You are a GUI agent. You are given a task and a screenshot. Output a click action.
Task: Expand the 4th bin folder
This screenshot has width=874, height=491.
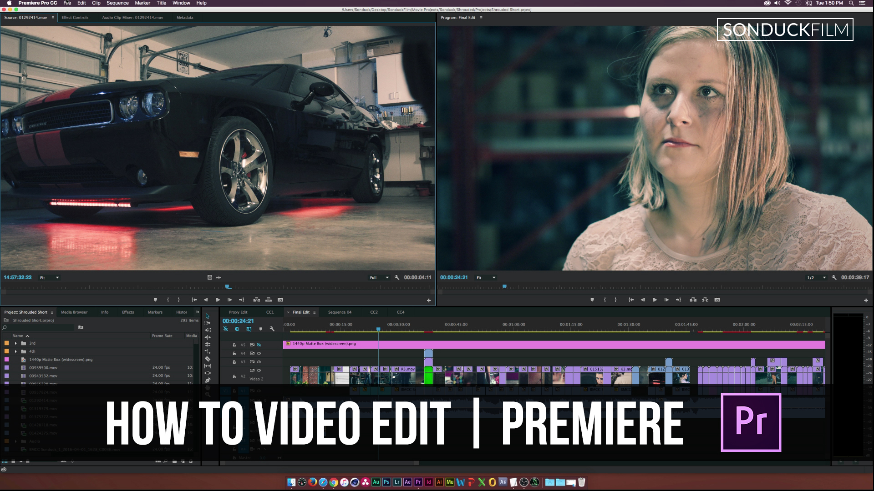pos(16,351)
